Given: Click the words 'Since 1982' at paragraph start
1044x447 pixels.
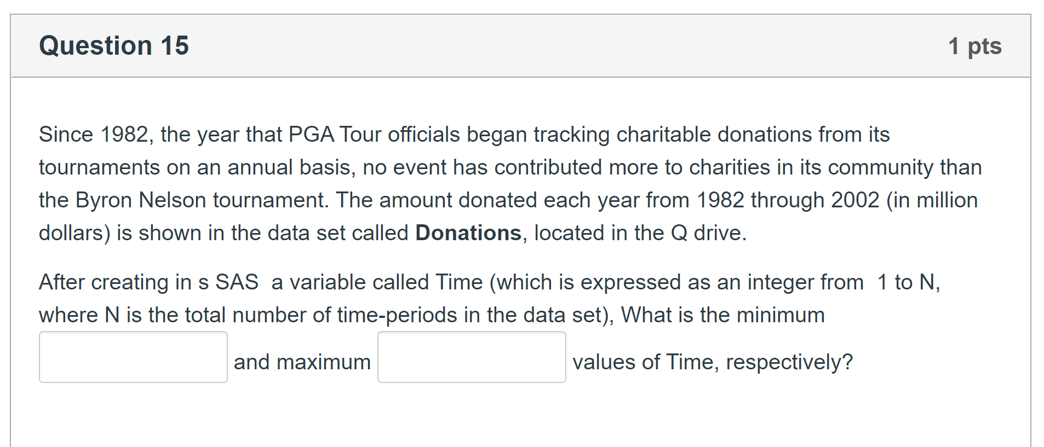Looking at the screenshot, I should click(93, 134).
